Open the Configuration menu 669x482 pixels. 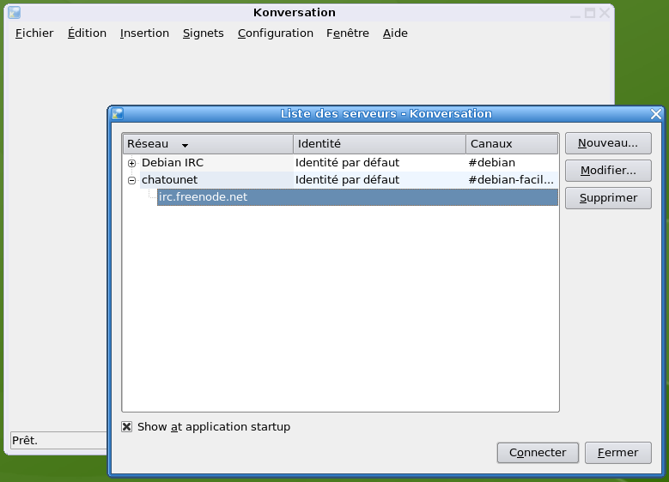(x=275, y=33)
